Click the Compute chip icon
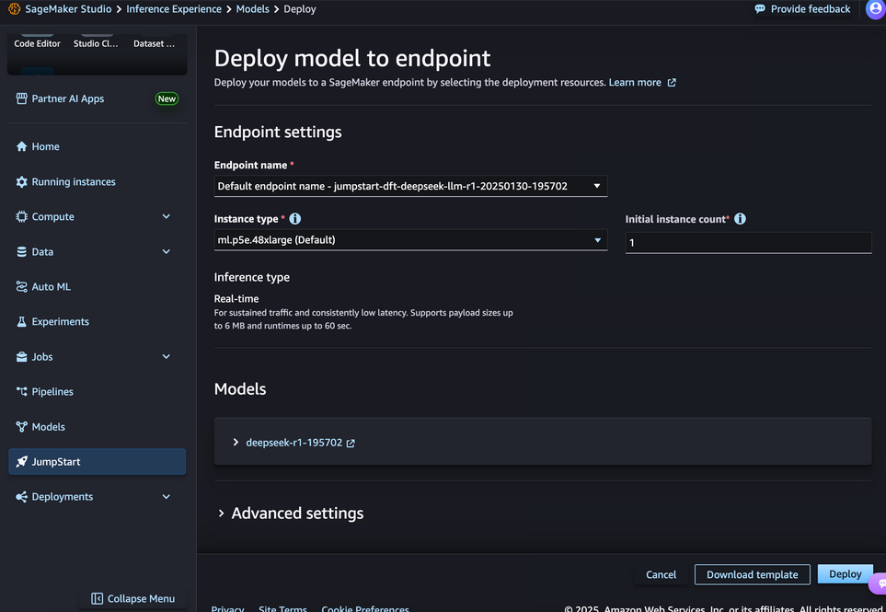The height and width of the screenshot is (612, 886). click(21, 217)
